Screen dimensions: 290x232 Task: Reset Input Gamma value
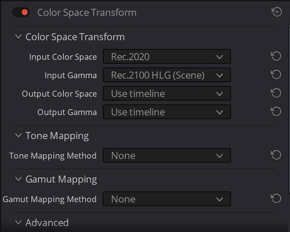tap(276, 75)
